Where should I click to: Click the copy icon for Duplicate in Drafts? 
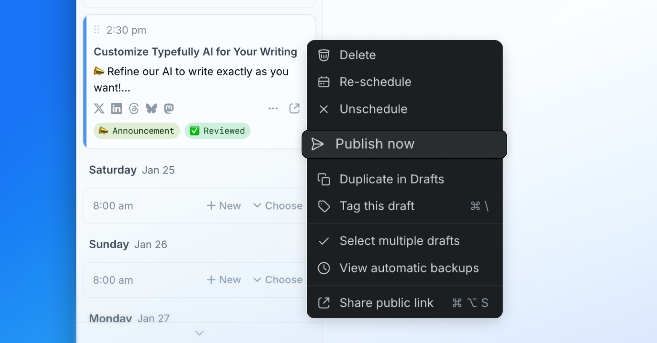[324, 179]
